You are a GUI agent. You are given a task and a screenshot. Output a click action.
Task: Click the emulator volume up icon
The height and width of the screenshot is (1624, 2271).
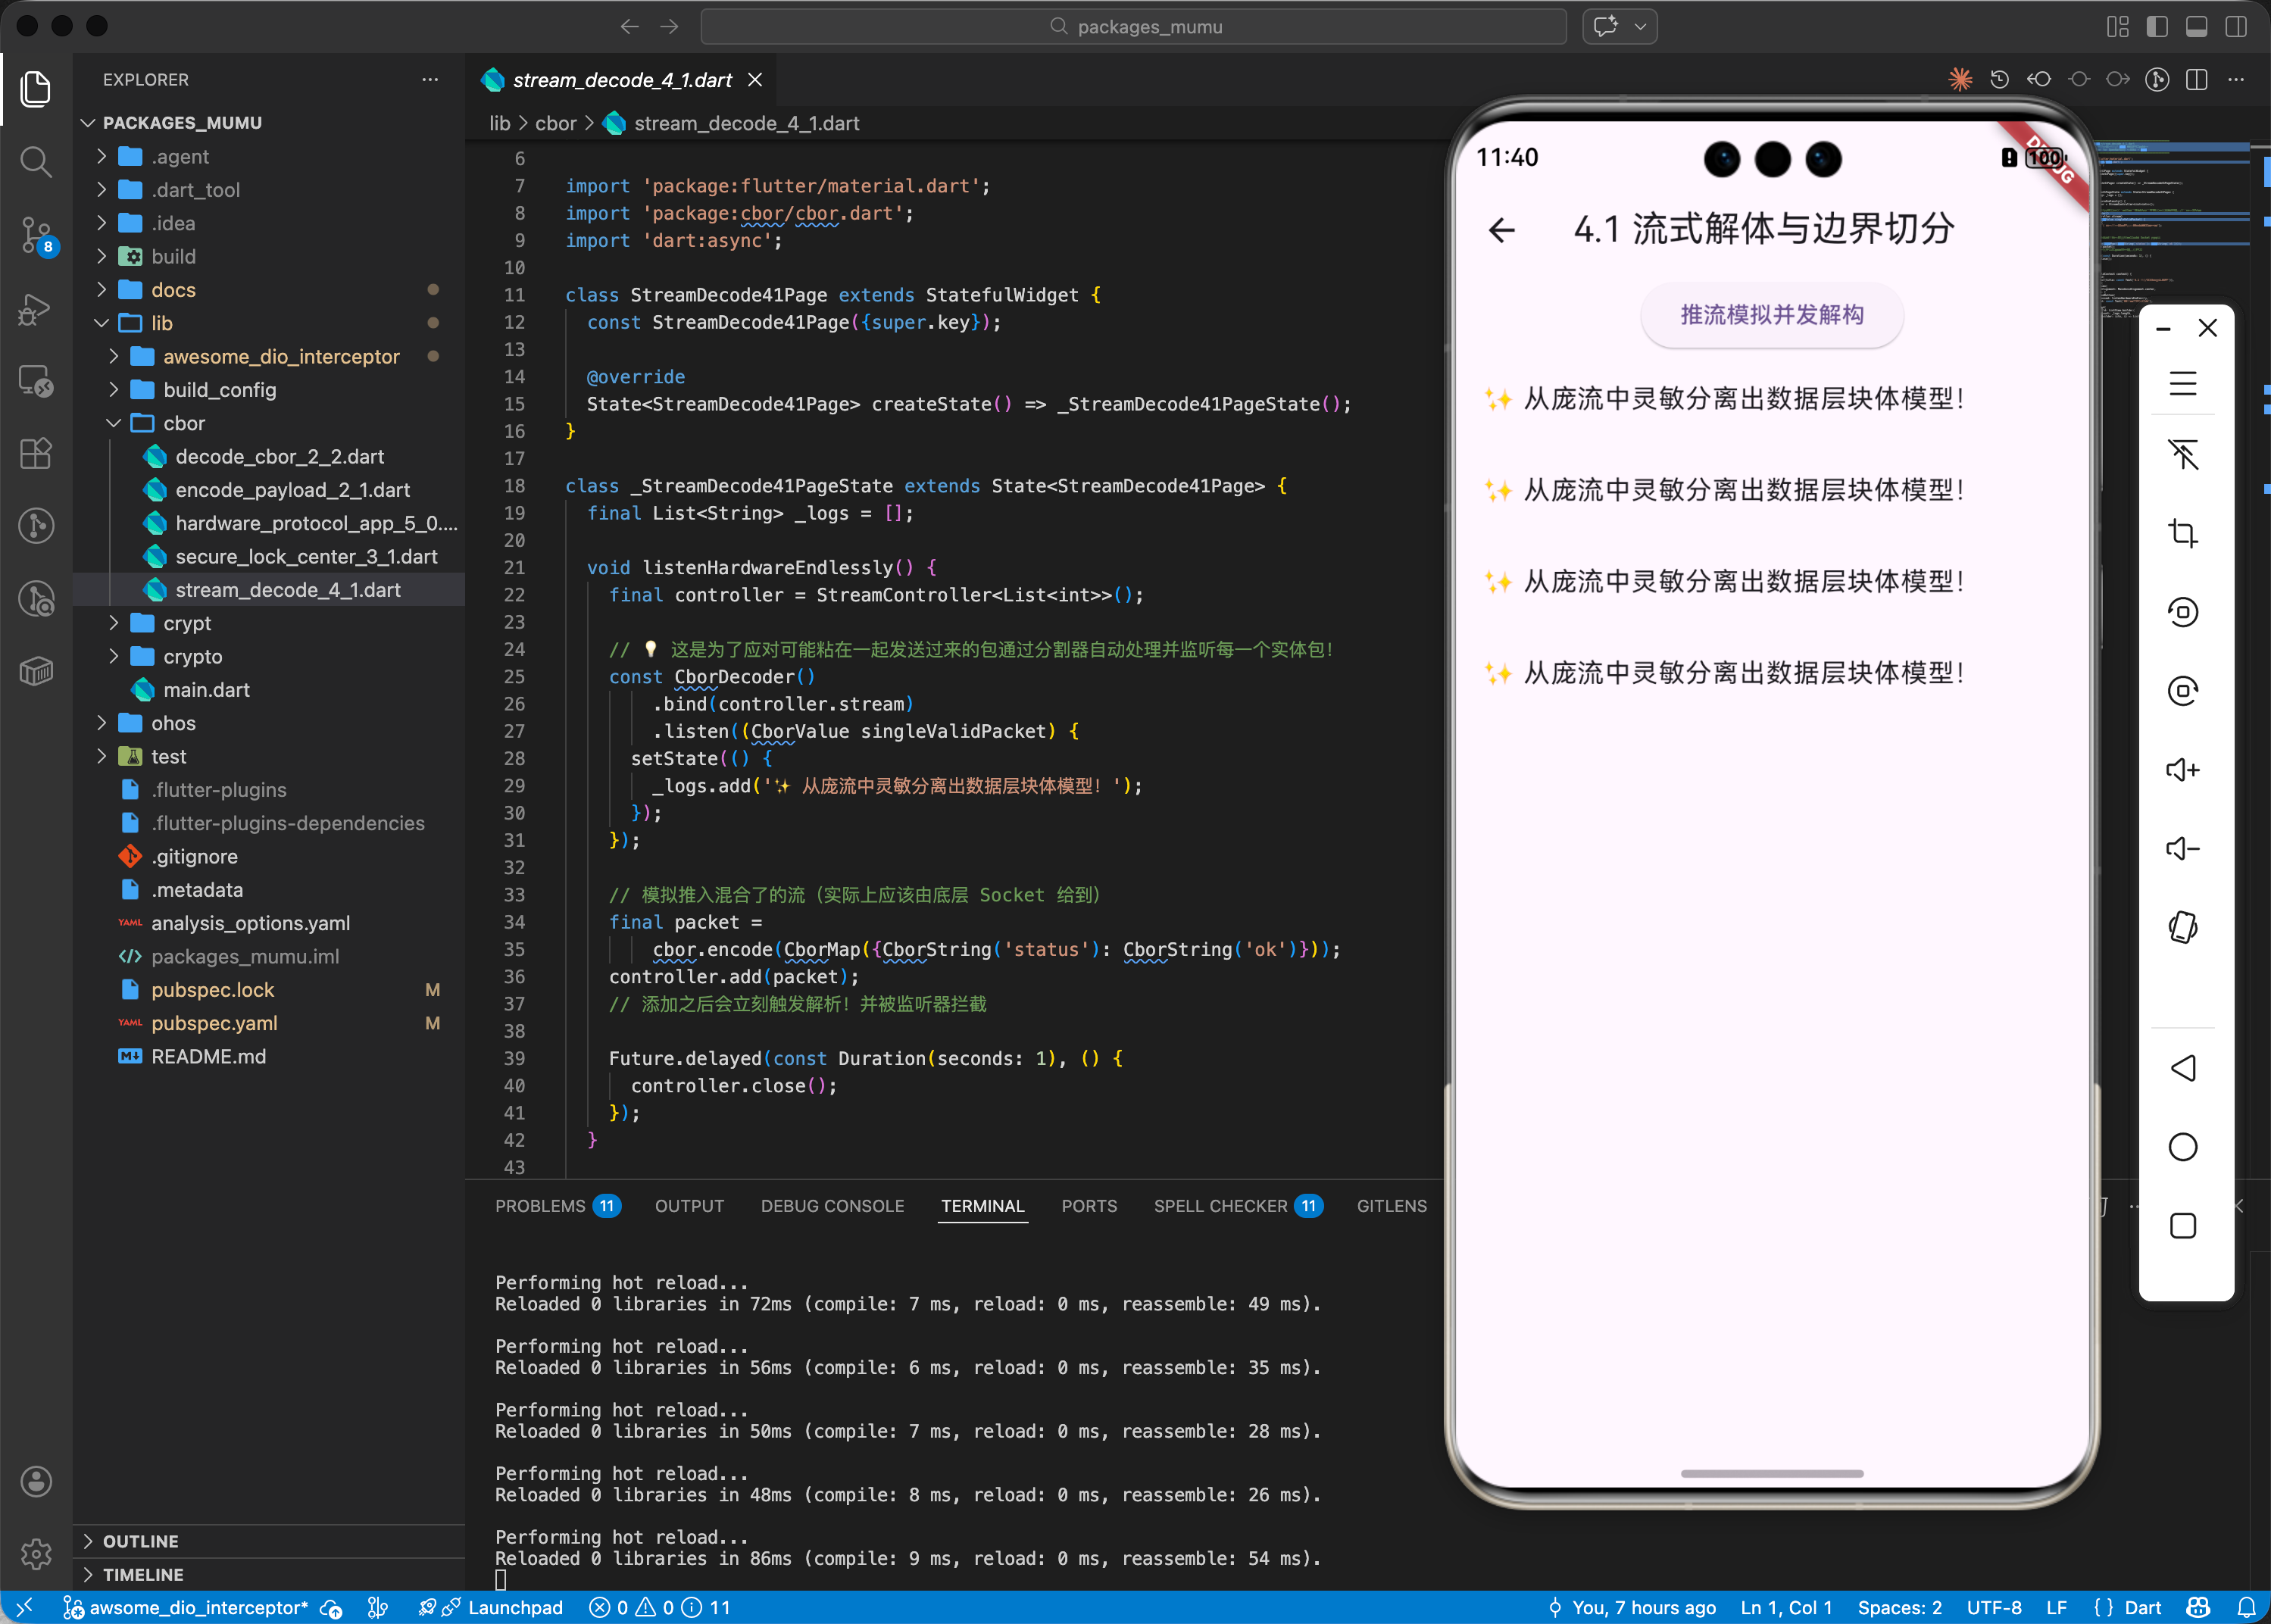[2182, 770]
